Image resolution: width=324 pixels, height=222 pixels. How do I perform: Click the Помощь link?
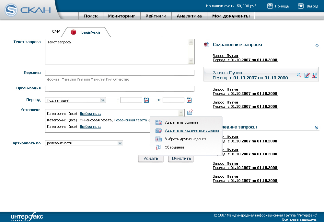tap(282, 6)
